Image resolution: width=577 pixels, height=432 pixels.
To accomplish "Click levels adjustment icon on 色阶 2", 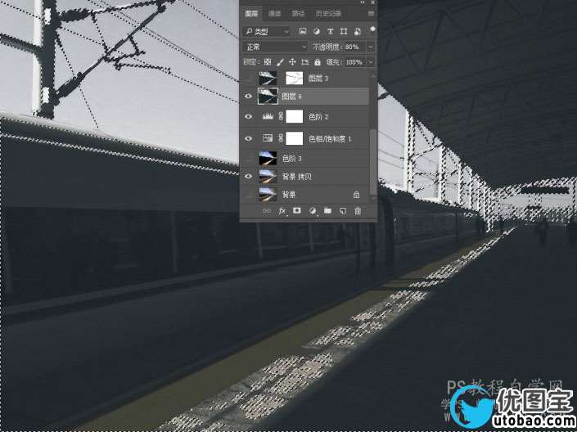I will [x=268, y=117].
